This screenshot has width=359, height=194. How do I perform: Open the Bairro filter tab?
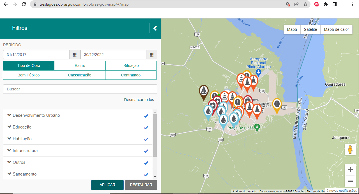point(80,65)
